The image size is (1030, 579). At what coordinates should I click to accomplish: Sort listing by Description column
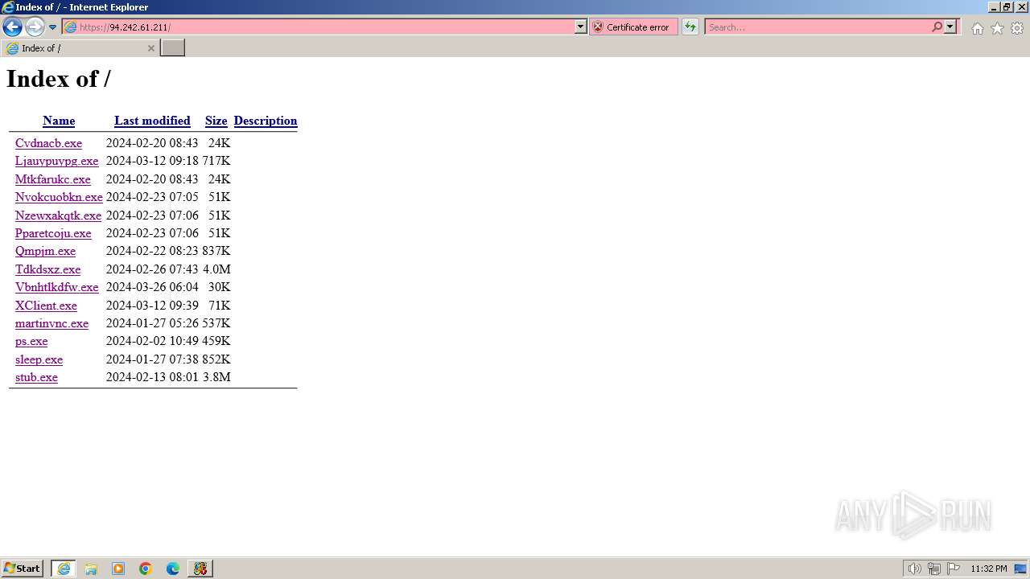point(266,121)
